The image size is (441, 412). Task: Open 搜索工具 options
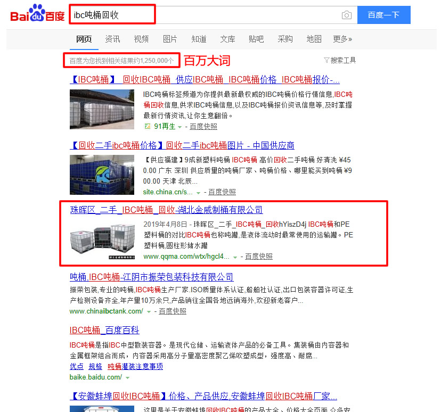[x=343, y=60]
